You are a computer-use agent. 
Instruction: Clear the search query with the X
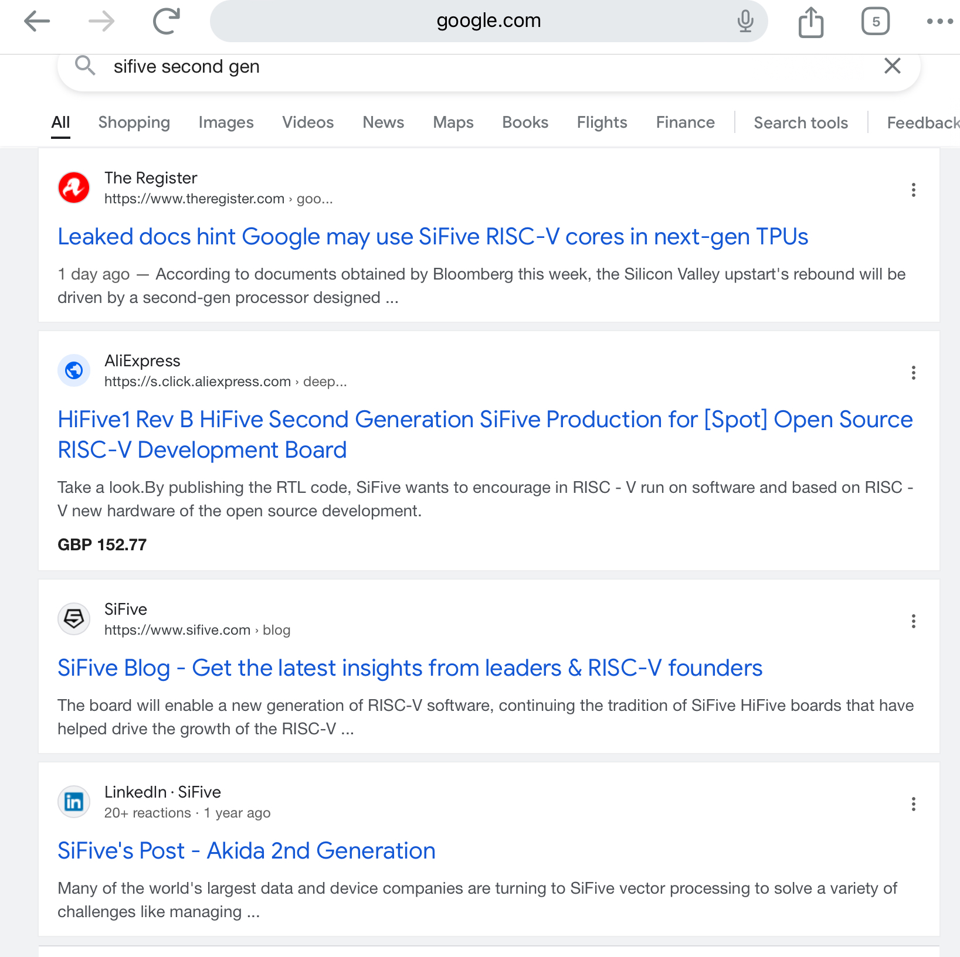(x=892, y=66)
